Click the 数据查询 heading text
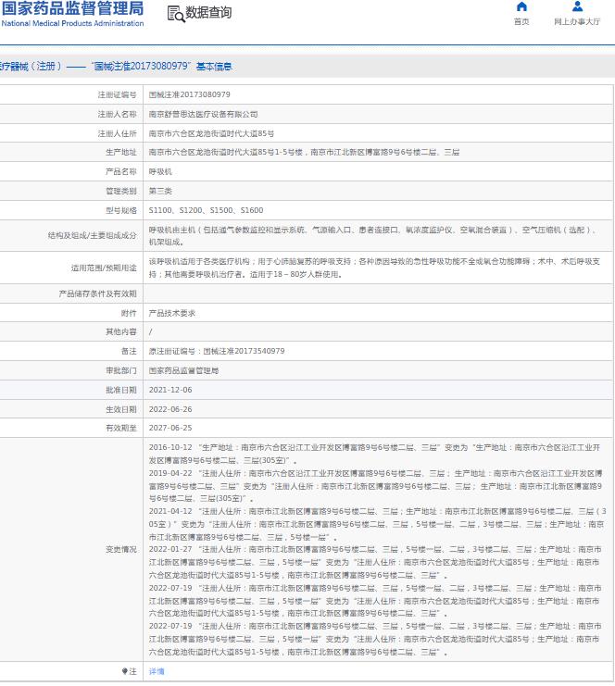This screenshot has width=615, height=686. (208, 13)
